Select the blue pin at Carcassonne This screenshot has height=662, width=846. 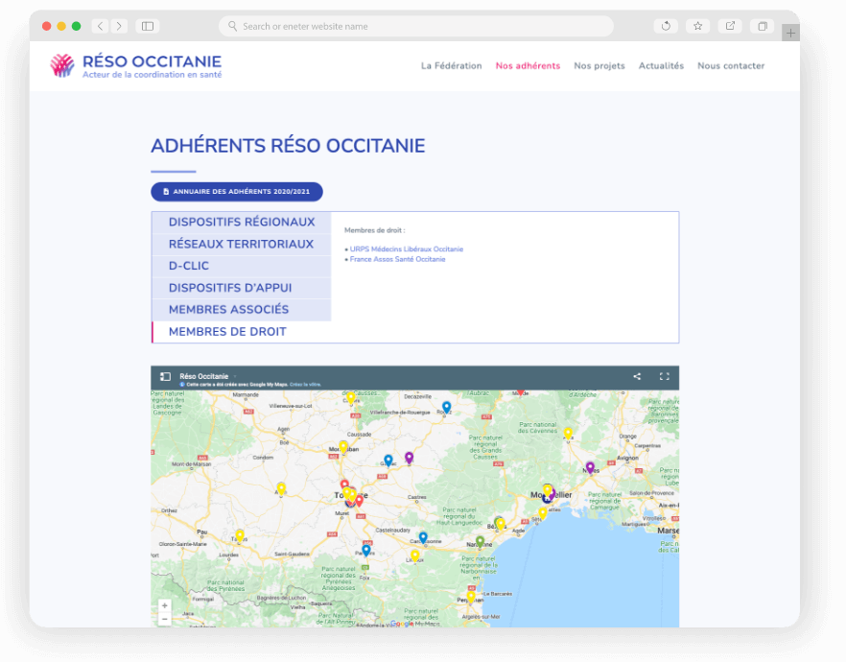[423, 537]
